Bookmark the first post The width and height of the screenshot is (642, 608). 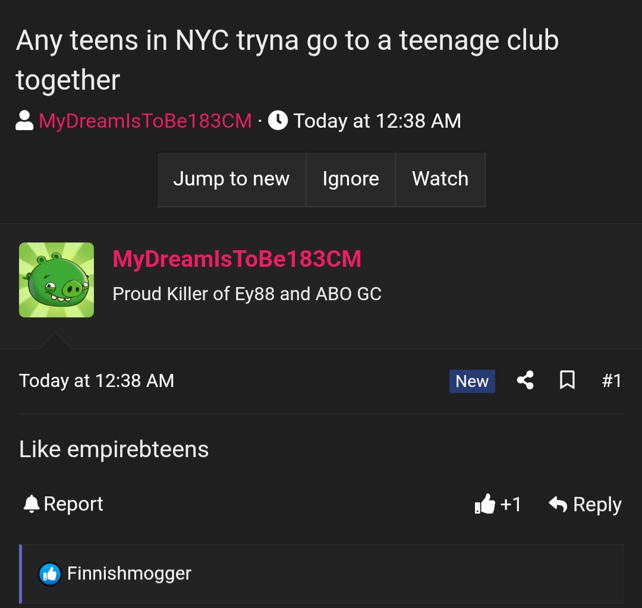pos(567,380)
